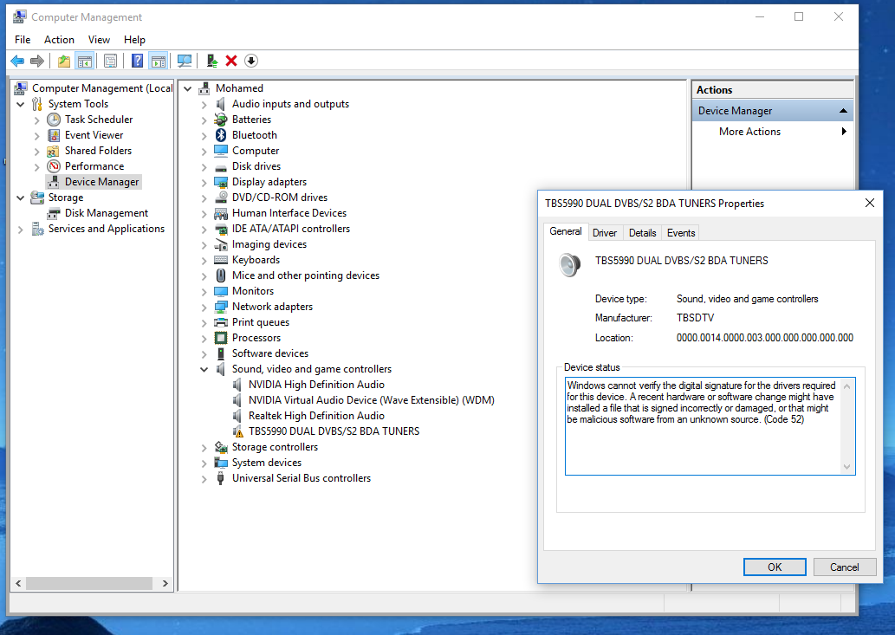The image size is (895, 635).
Task: Click the TBS5990 warning device icon in tree
Action: point(237,432)
